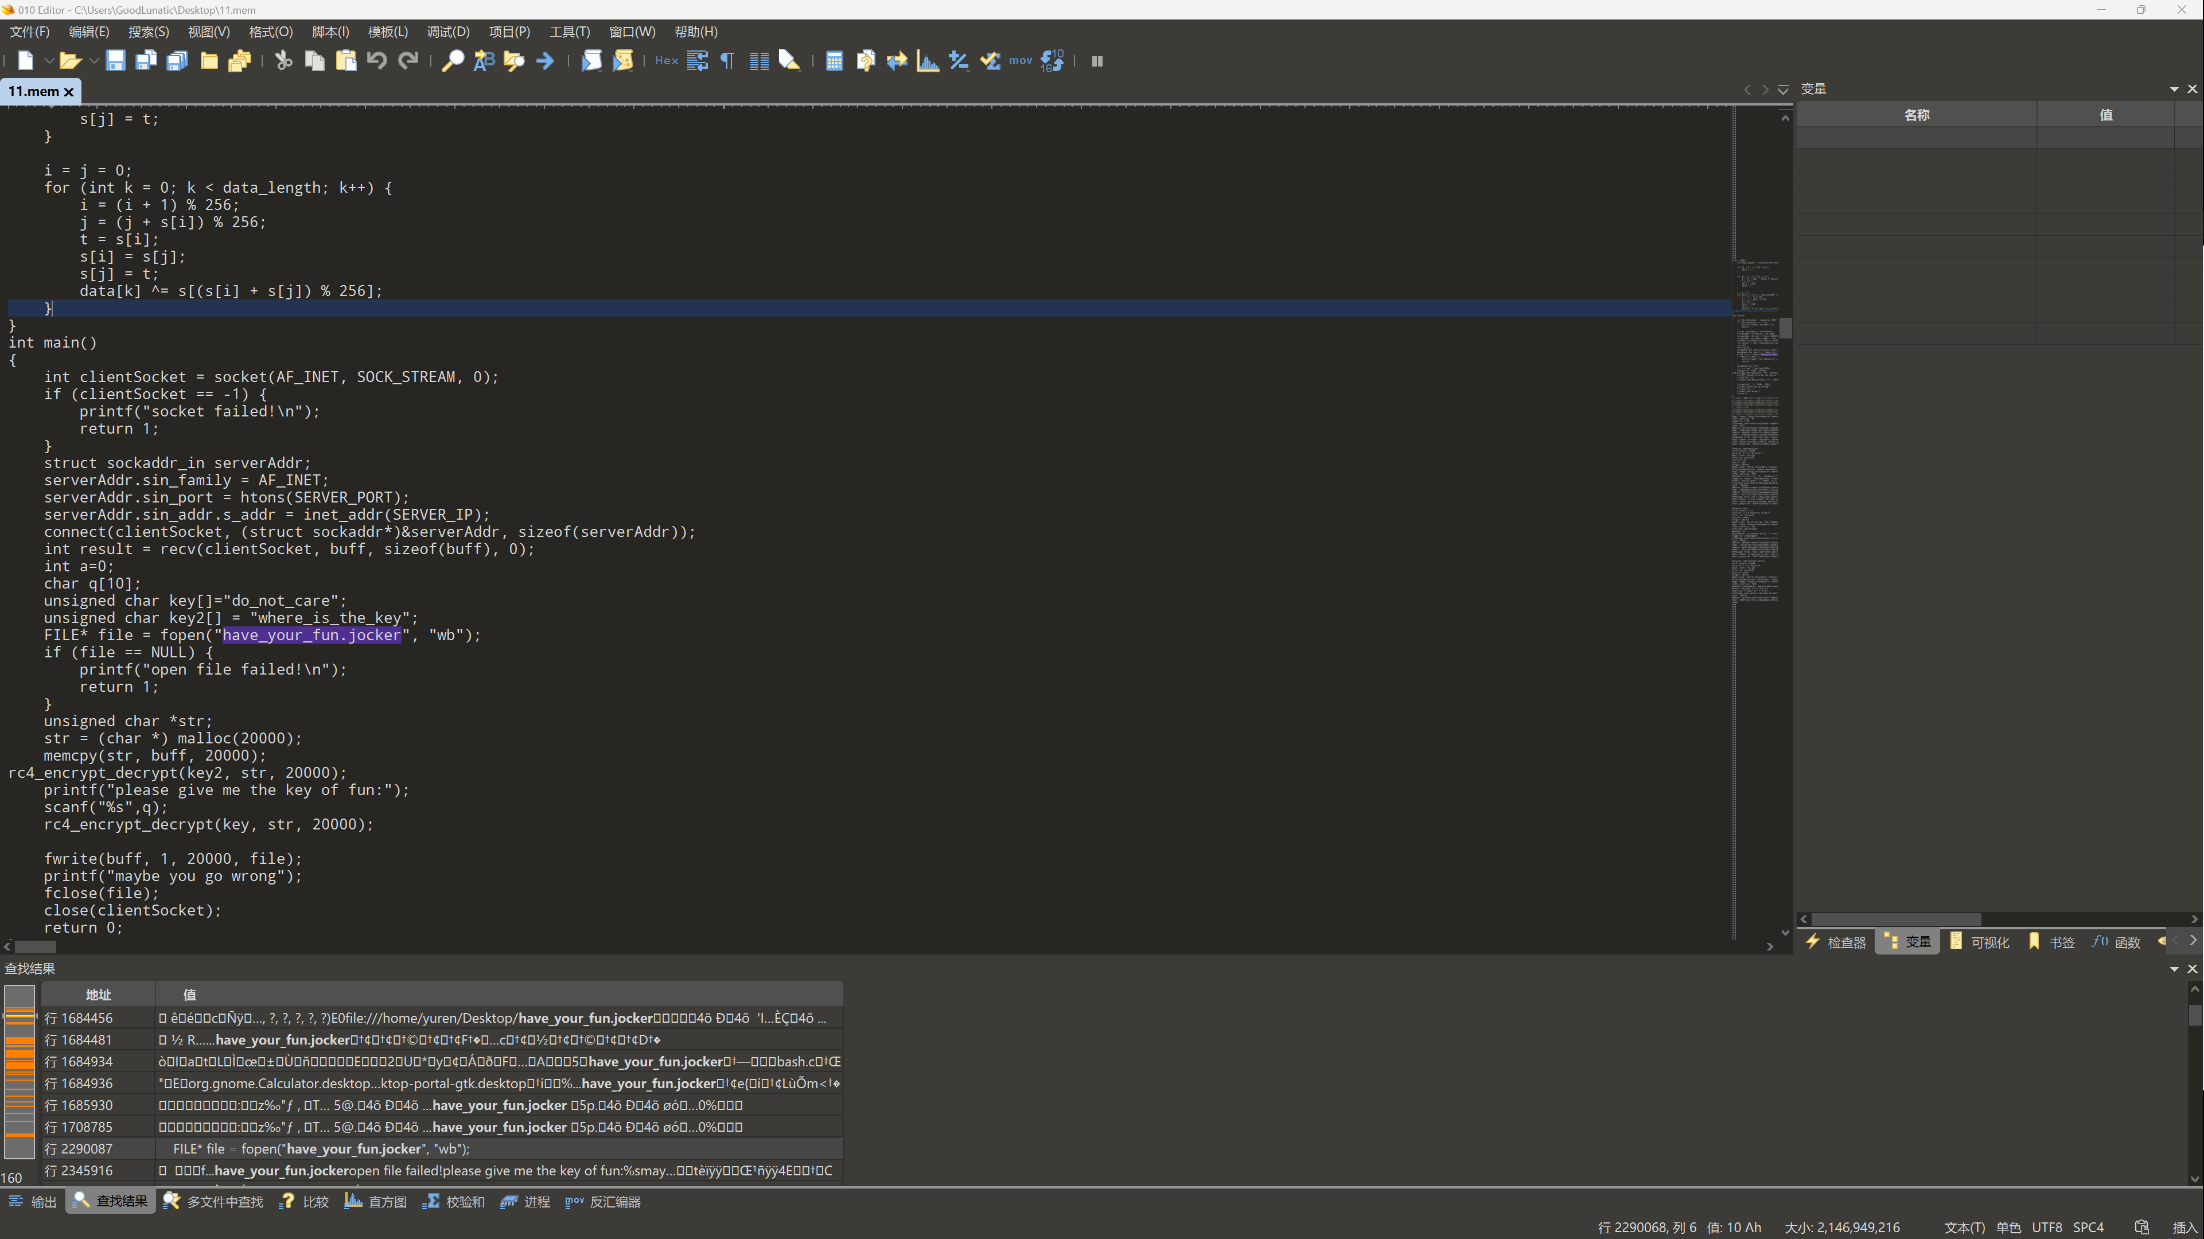The width and height of the screenshot is (2204, 1239).
Task: Copy using the toolbar copy icon
Action: pyautogui.click(x=315, y=61)
